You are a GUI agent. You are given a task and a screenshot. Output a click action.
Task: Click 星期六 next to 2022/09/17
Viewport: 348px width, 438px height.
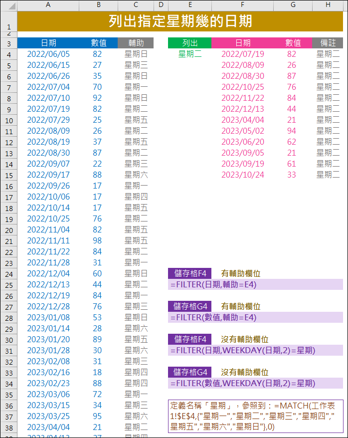click(136, 175)
